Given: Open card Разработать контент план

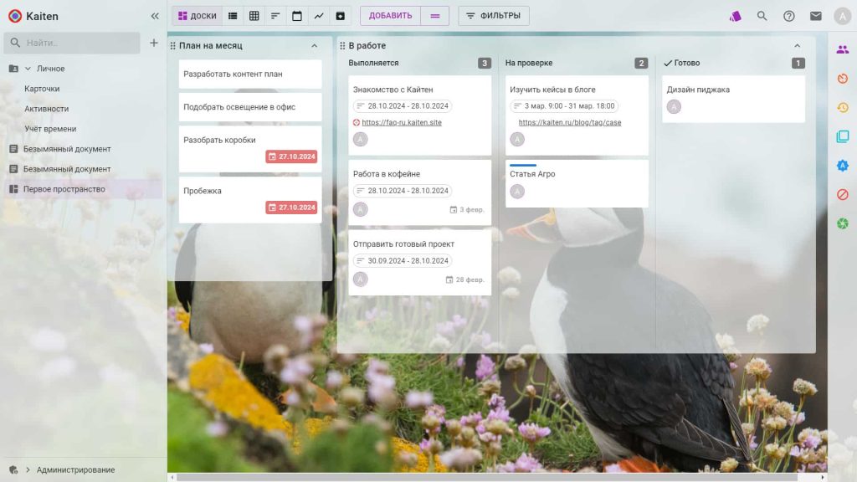Looking at the screenshot, I should point(250,74).
